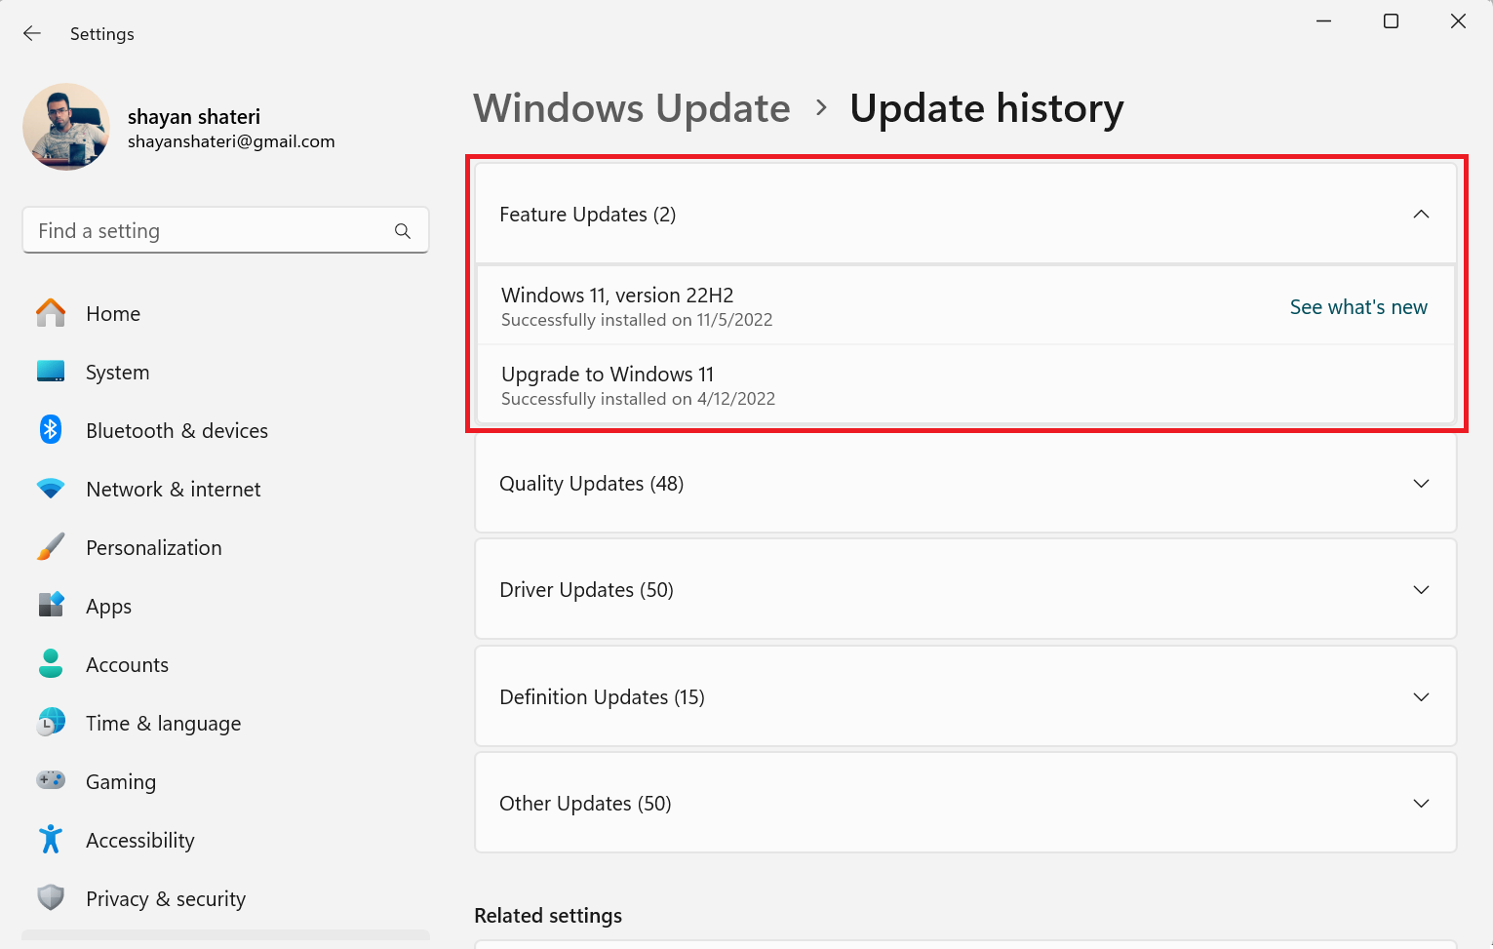The height and width of the screenshot is (949, 1493).
Task: Open Personalization settings label
Action: click(x=154, y=548)
